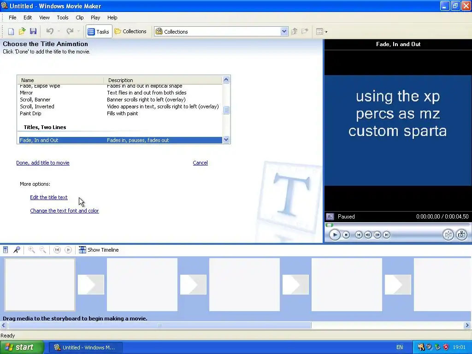Click the EN language indicator
The height and width of the screenshot is (354, 472).
coord(400,348)
